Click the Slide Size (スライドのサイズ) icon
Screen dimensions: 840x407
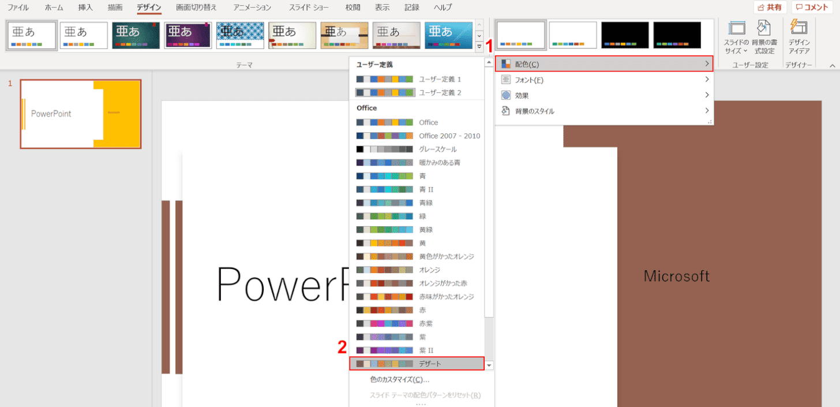(x=737, y=28)
